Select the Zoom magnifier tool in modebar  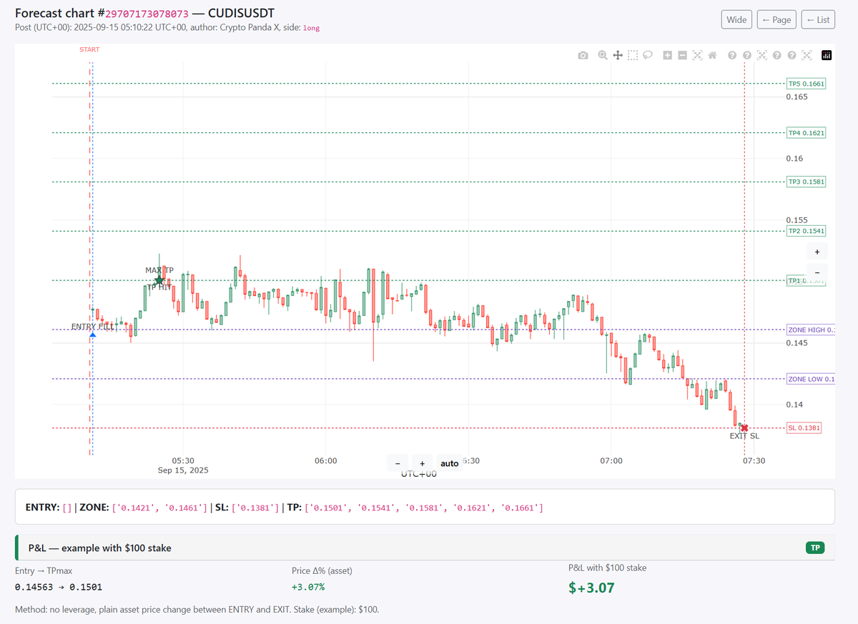(x=603, y=55)
